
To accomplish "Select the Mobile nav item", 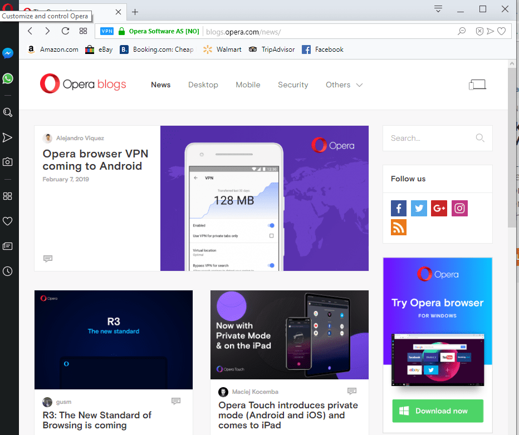I will click(x=248, y=85).
